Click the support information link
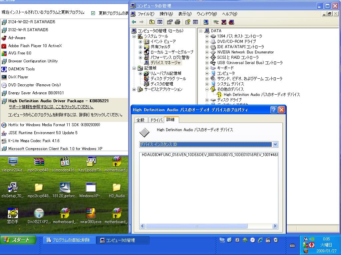 (x=51, y=107)
